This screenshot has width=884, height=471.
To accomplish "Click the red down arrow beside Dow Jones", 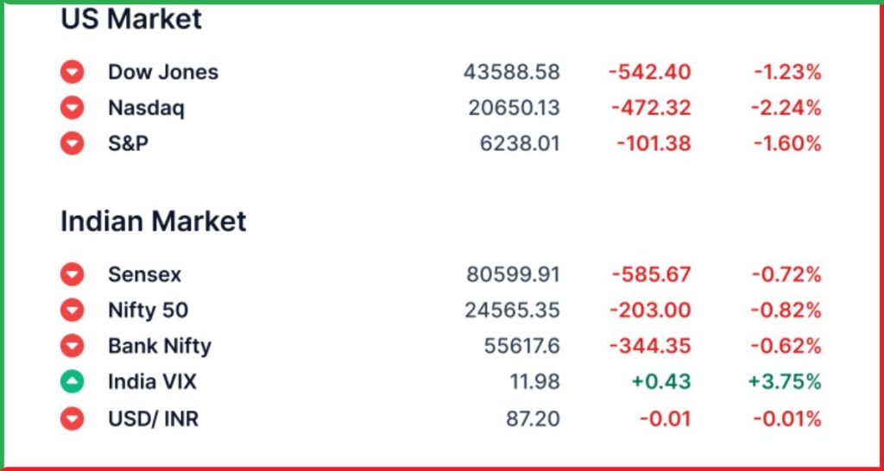I will coord(73,72).
